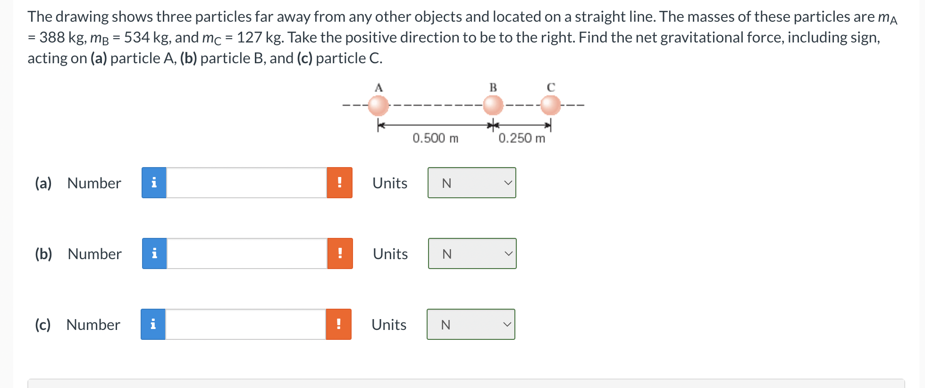This screenshot has width=925, height=388.
Task: Open the Units dropdown for part (b)
Action: click(472, 253)
